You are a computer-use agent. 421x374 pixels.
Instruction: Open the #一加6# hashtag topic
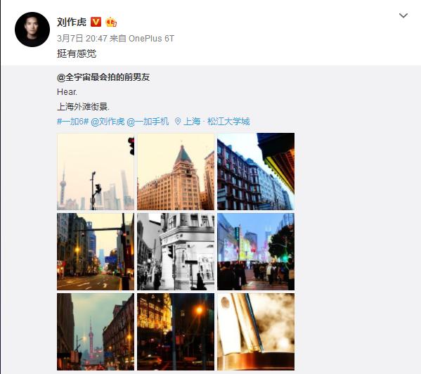tap(73, 122)
